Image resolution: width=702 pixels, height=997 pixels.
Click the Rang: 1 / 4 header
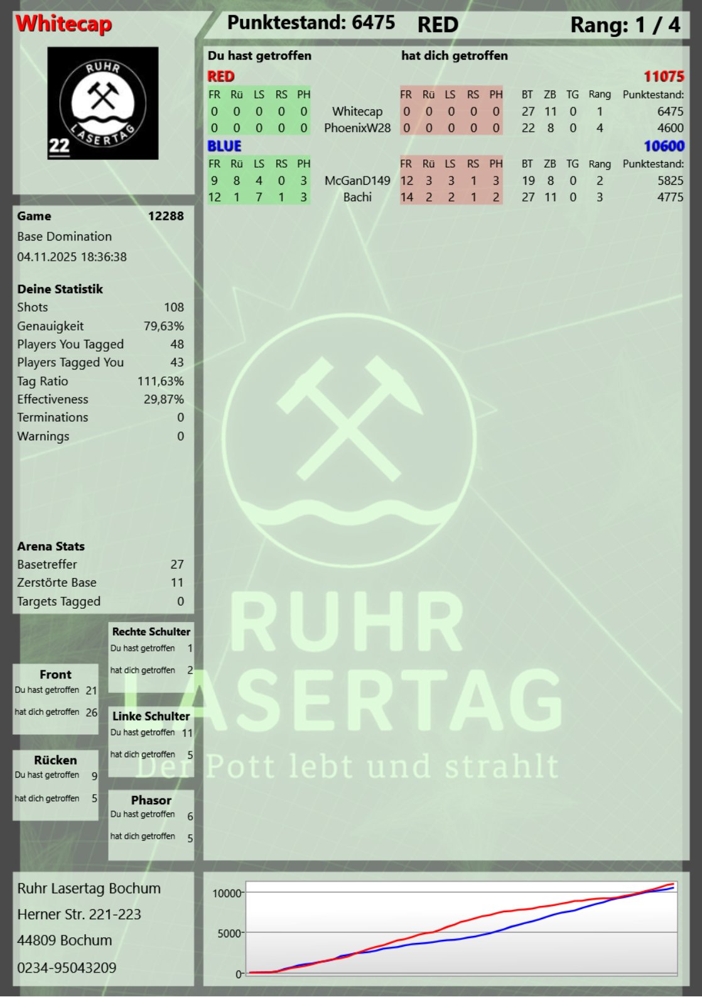624,25
